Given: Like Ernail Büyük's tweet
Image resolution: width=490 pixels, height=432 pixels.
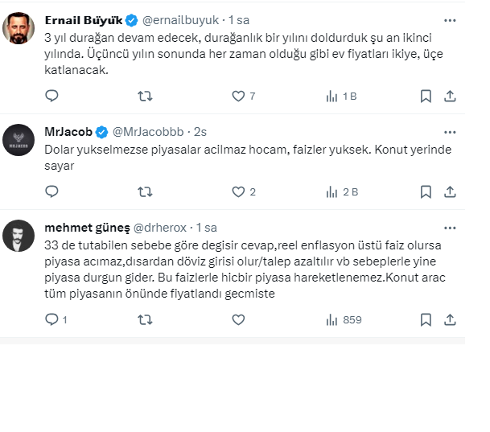Looking at the screenshot, I should (238, 96).
